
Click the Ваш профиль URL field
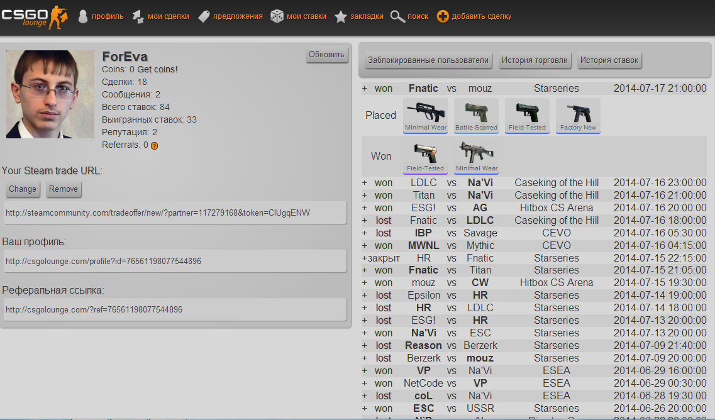[x=175, y=262]
